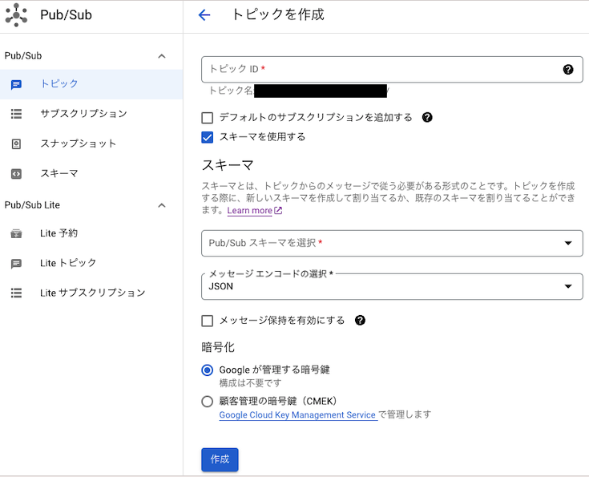
Task: Open the Pub/Sub スキーマを選択 dropdown
Action: point(391,243)
